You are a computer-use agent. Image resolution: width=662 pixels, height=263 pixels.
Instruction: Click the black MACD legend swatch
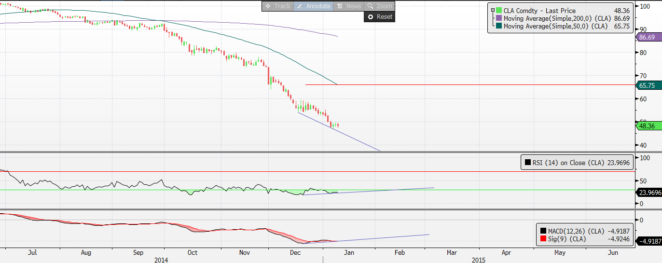(x=544, y=231)
